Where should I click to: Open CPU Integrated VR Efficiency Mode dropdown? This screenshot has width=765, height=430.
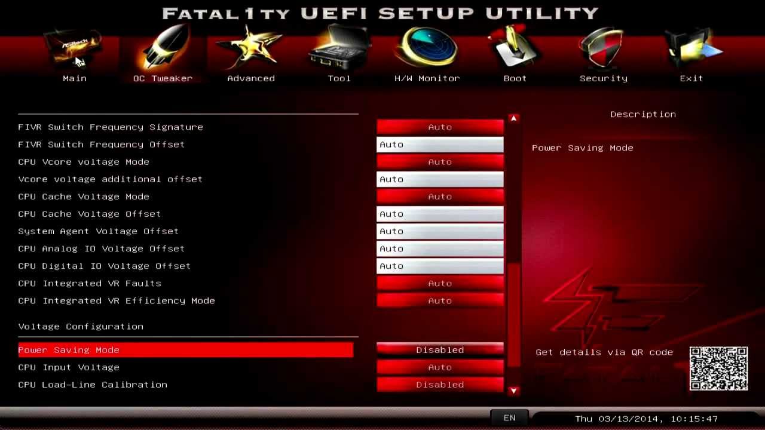[x=440, y=300]
